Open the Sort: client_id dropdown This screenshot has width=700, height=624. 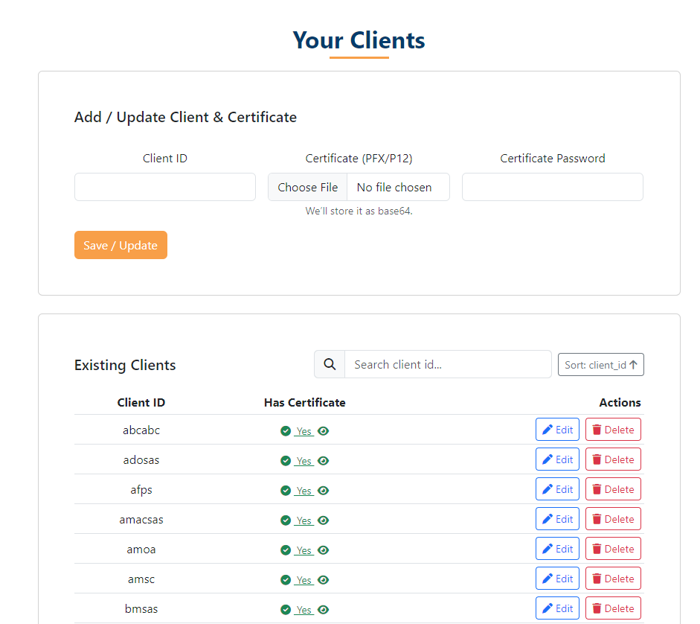coord(600,364)
